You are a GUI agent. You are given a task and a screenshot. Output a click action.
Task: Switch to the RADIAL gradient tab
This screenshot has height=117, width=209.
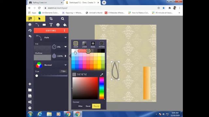click(x=93, y=44)
